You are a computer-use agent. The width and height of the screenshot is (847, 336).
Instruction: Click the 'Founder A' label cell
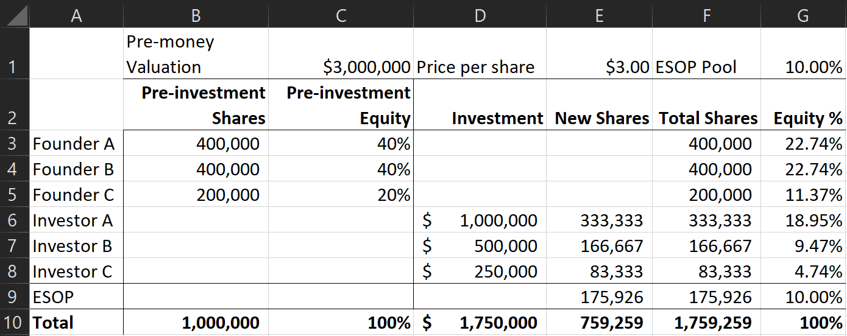pos(76,143)
